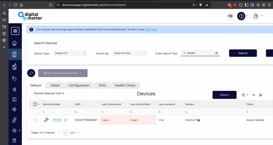This screenshot has width=273, height=145.
Task: Click wrench icon for device 681830
Action: click(x=46, y=120)
